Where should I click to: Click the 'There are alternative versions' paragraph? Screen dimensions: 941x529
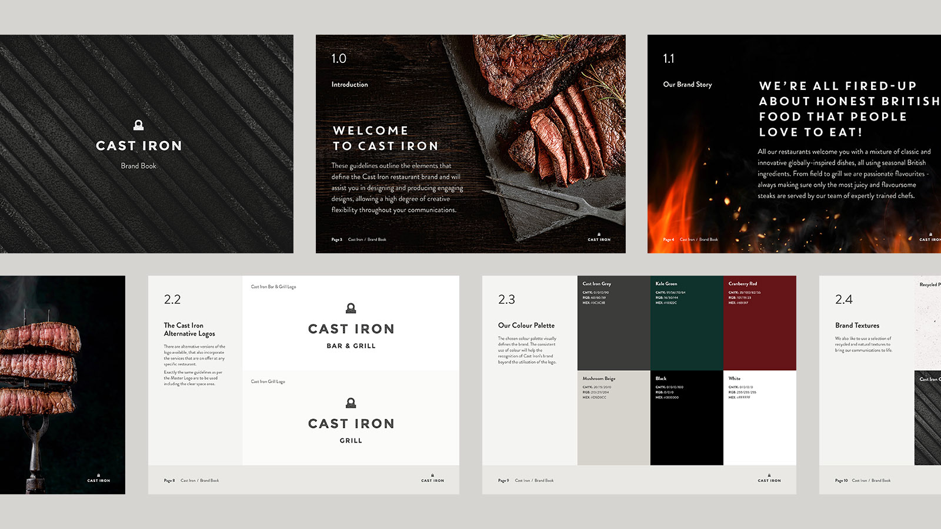(x=195, y=356)
